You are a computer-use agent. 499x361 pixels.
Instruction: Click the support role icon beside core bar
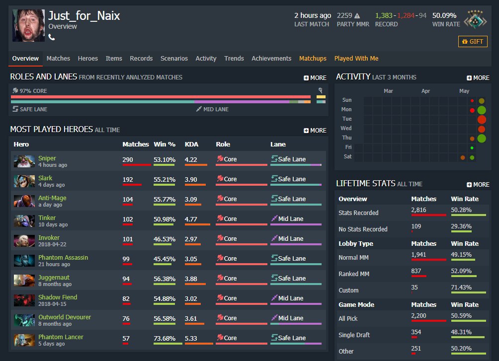click(x=321, y=91)
